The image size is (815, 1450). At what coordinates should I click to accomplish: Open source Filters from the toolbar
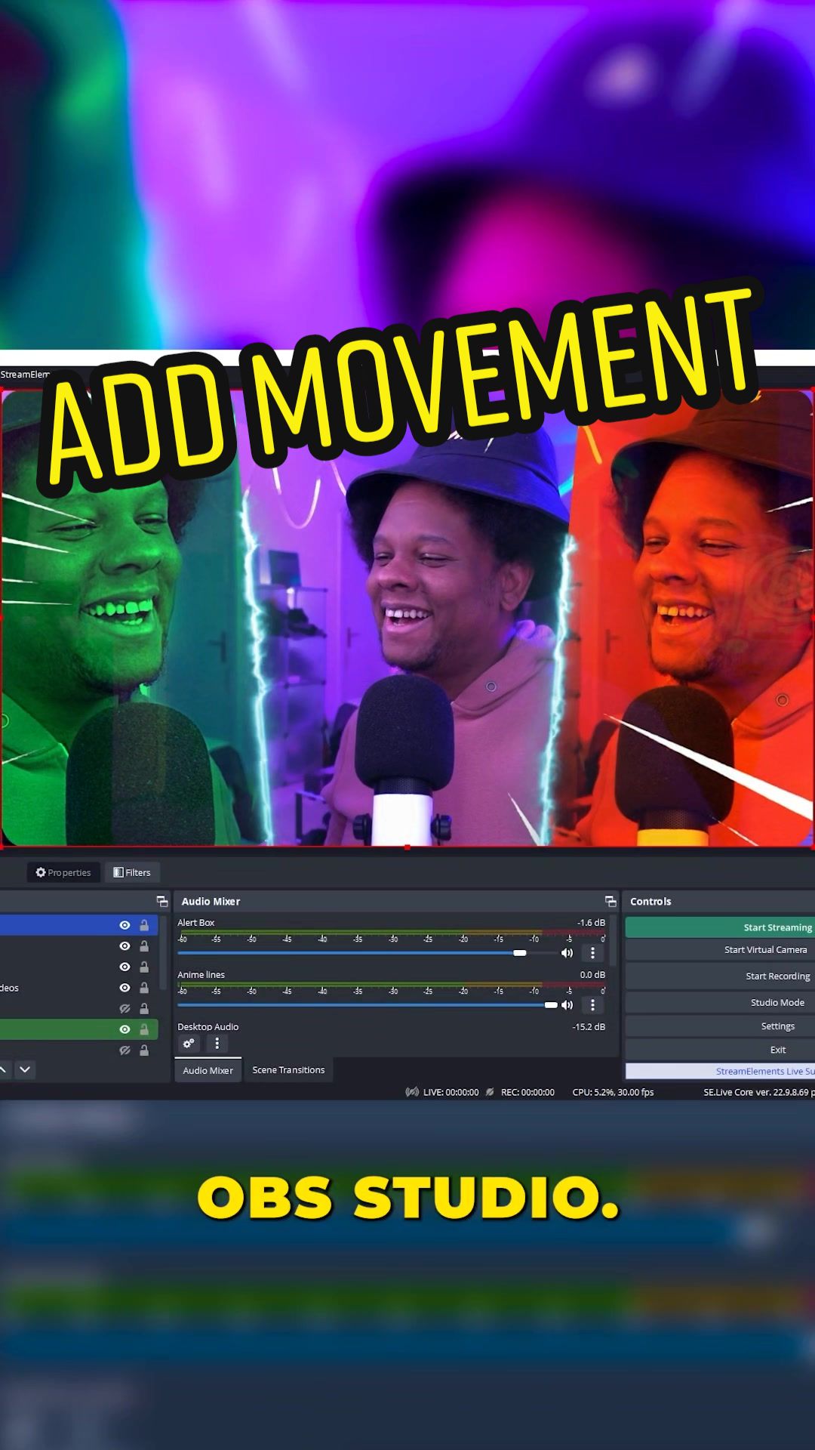(132, 872)
